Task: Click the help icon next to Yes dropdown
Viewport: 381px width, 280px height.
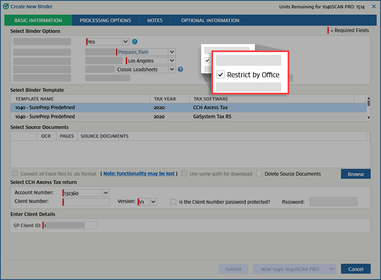Action: click(135, 42)
